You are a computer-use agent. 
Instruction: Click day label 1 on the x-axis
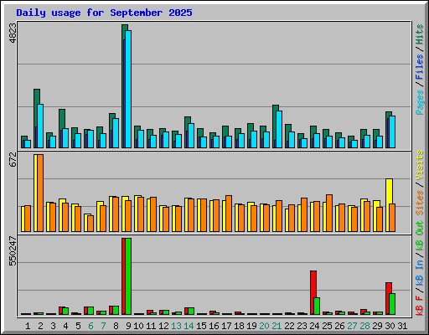[x=28, y=326]
